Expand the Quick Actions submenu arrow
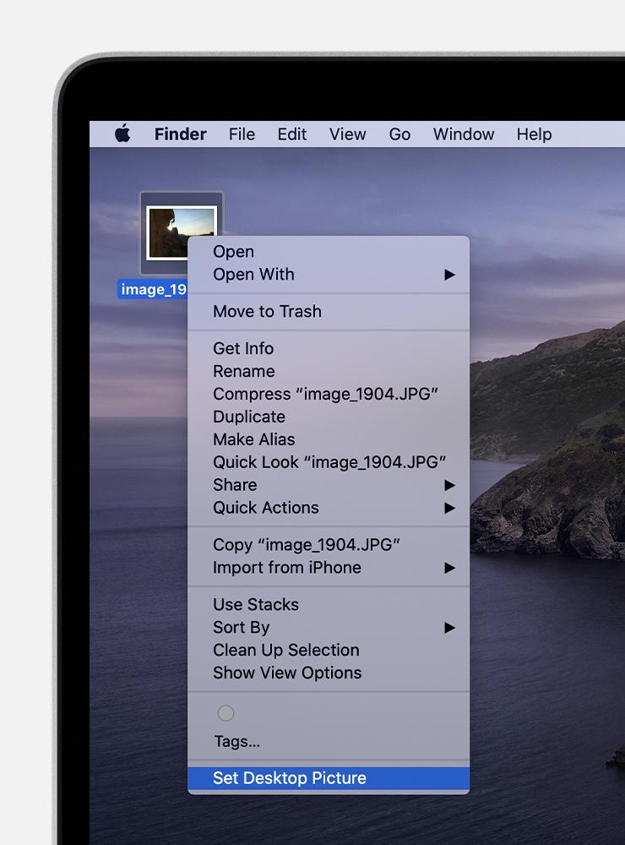The image size is (625, 845). click(449, 508)
